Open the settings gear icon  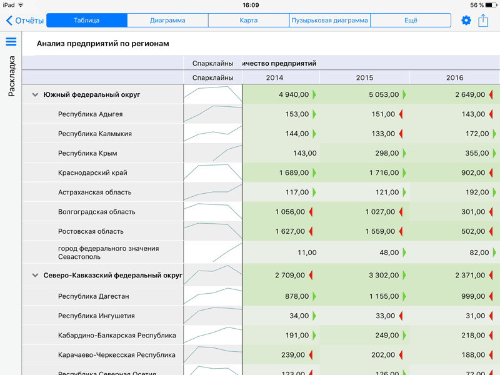point(466,21)
